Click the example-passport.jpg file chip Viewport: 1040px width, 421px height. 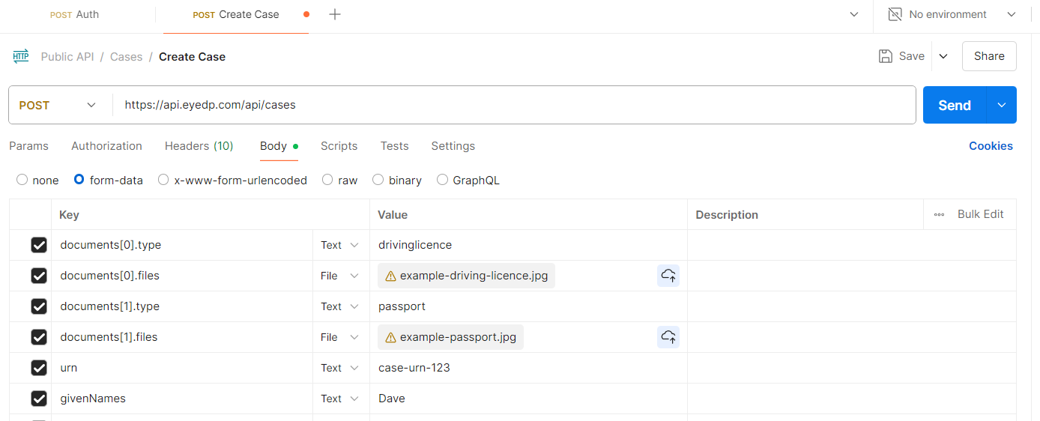[450, 337]
